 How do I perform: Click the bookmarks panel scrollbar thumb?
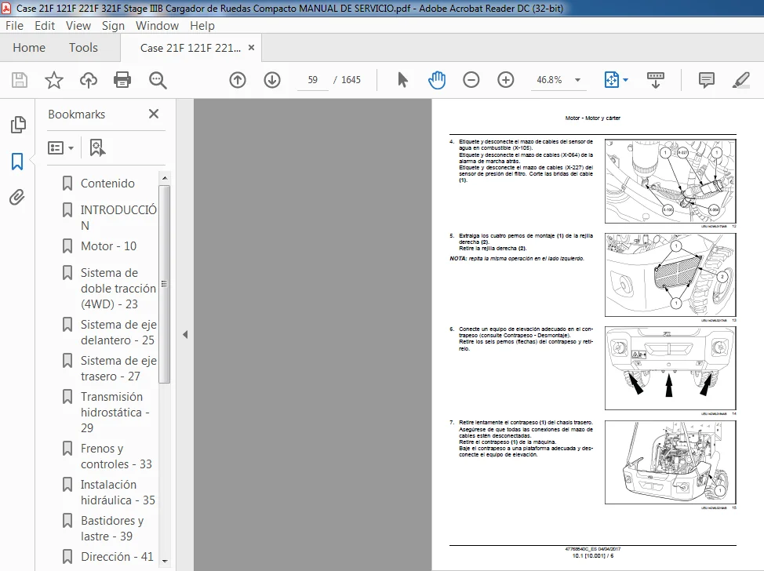click(x=164, y=284)
